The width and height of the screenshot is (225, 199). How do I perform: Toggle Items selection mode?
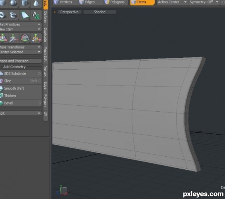[x=142, y=2]
